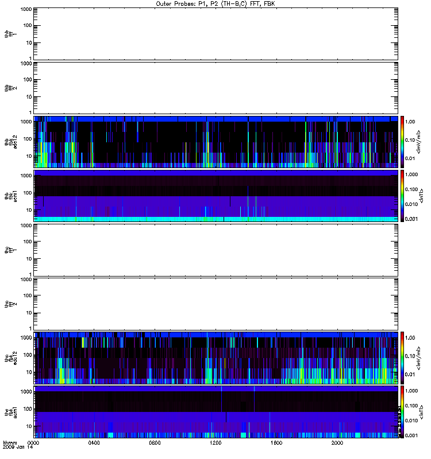Screen dimensions: 431x459
Task: Click the empty thc fff 2 plot panel
Action: pyautogui.click(x=216, y=304)
